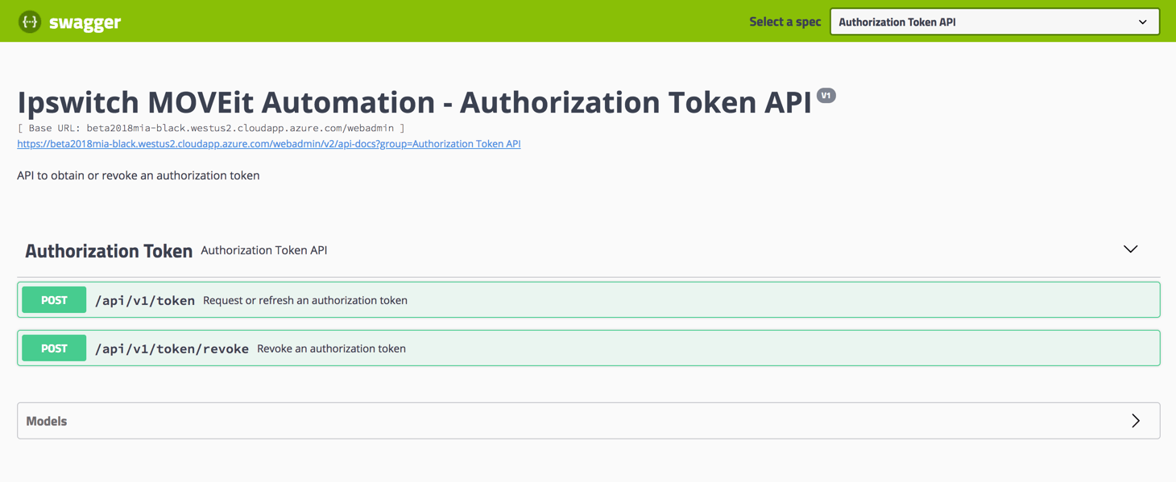Image resolution: width=1176 pixels, height=482 pixels.
Task: Click the 'Select a spec' label
Action: [785, 22]
